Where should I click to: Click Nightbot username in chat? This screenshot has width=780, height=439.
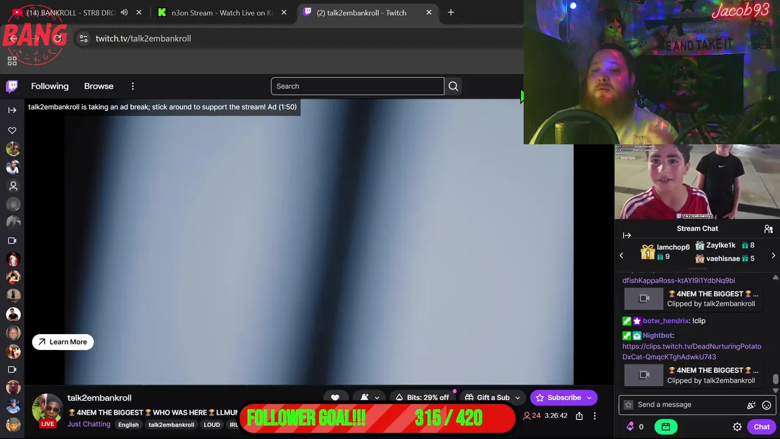(x=657, y=335)
